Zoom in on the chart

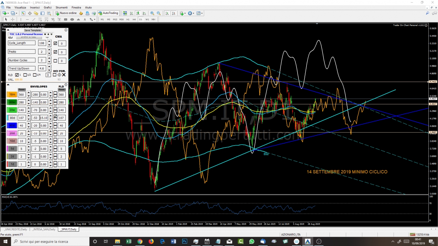[152, 13]
